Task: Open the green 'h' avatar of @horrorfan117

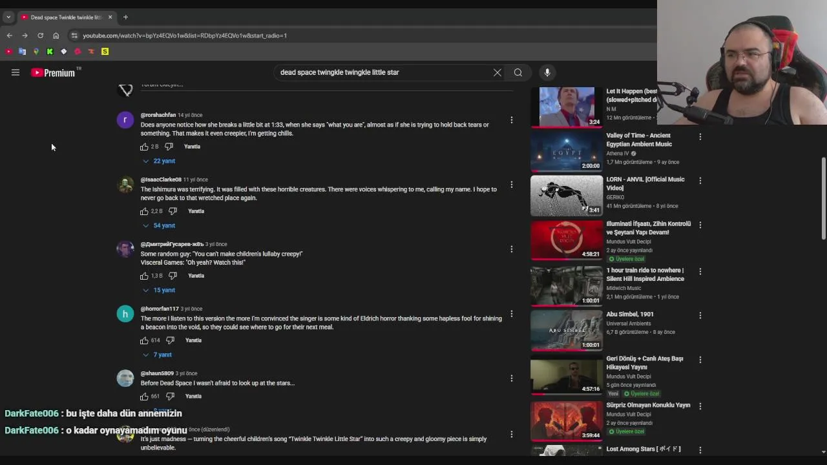Action: (125, 314)
